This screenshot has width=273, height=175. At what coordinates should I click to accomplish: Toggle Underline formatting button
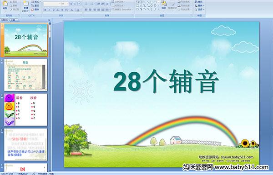point(53,10)
